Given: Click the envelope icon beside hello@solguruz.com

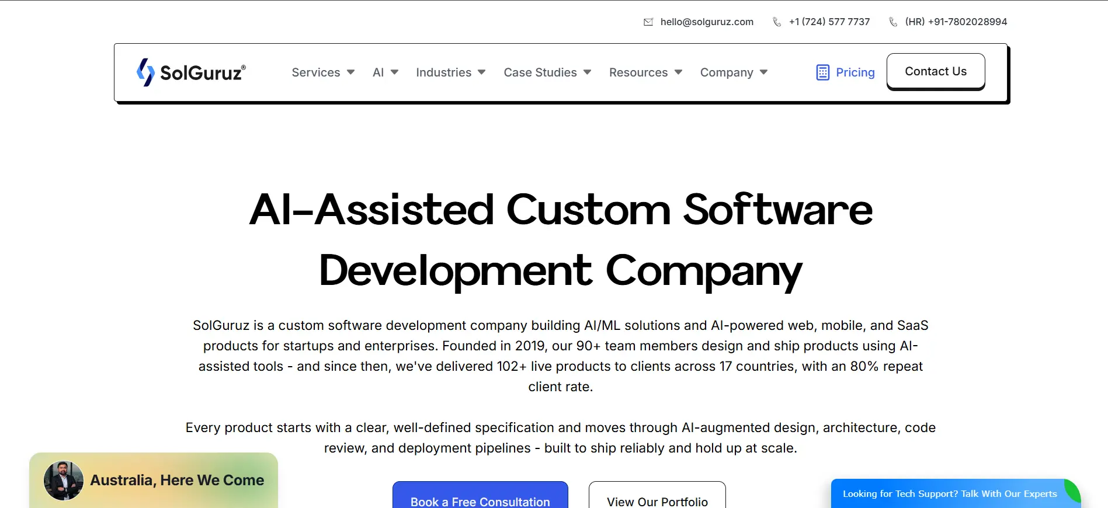Looking at the screenshot, I should pos(648,22).
